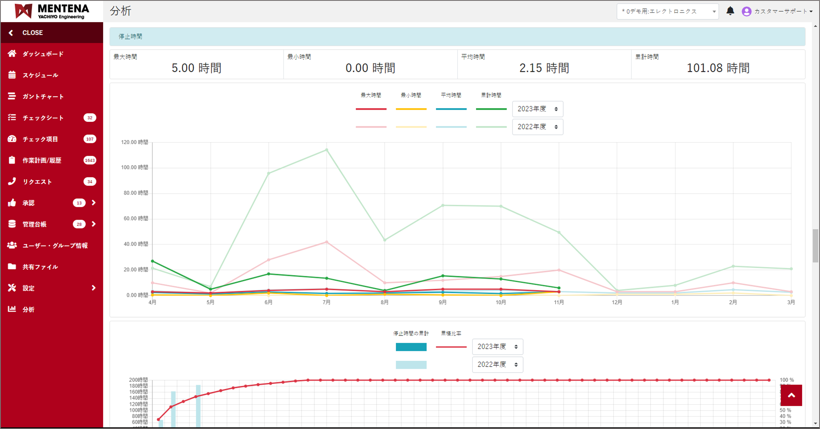Click the approval thumbs-up icon
The width and height of the screenshot is (820, 429).
click(x=12, y=203)
